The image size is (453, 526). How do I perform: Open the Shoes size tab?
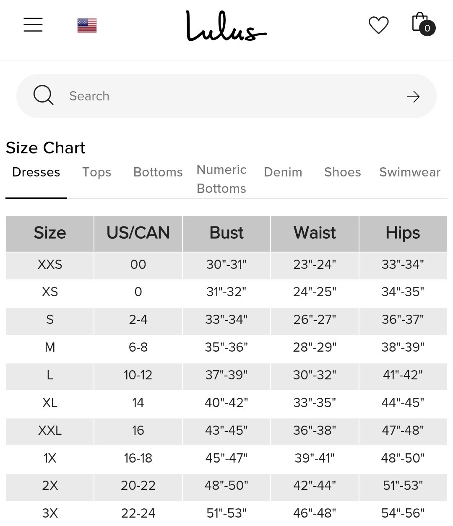pos(343,172)
